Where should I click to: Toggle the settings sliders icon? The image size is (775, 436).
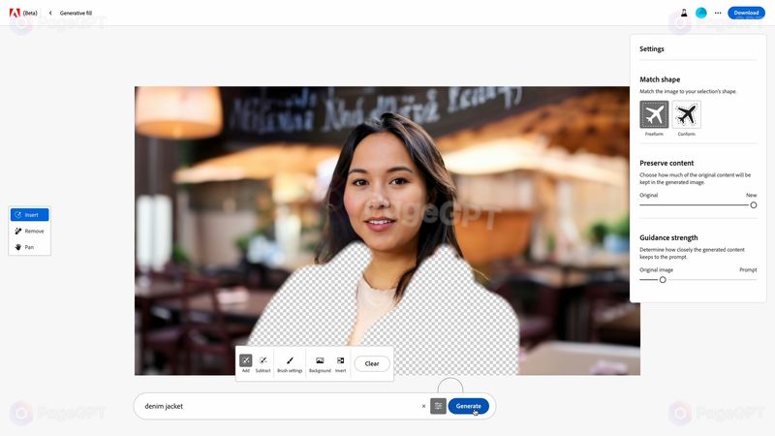439,406
